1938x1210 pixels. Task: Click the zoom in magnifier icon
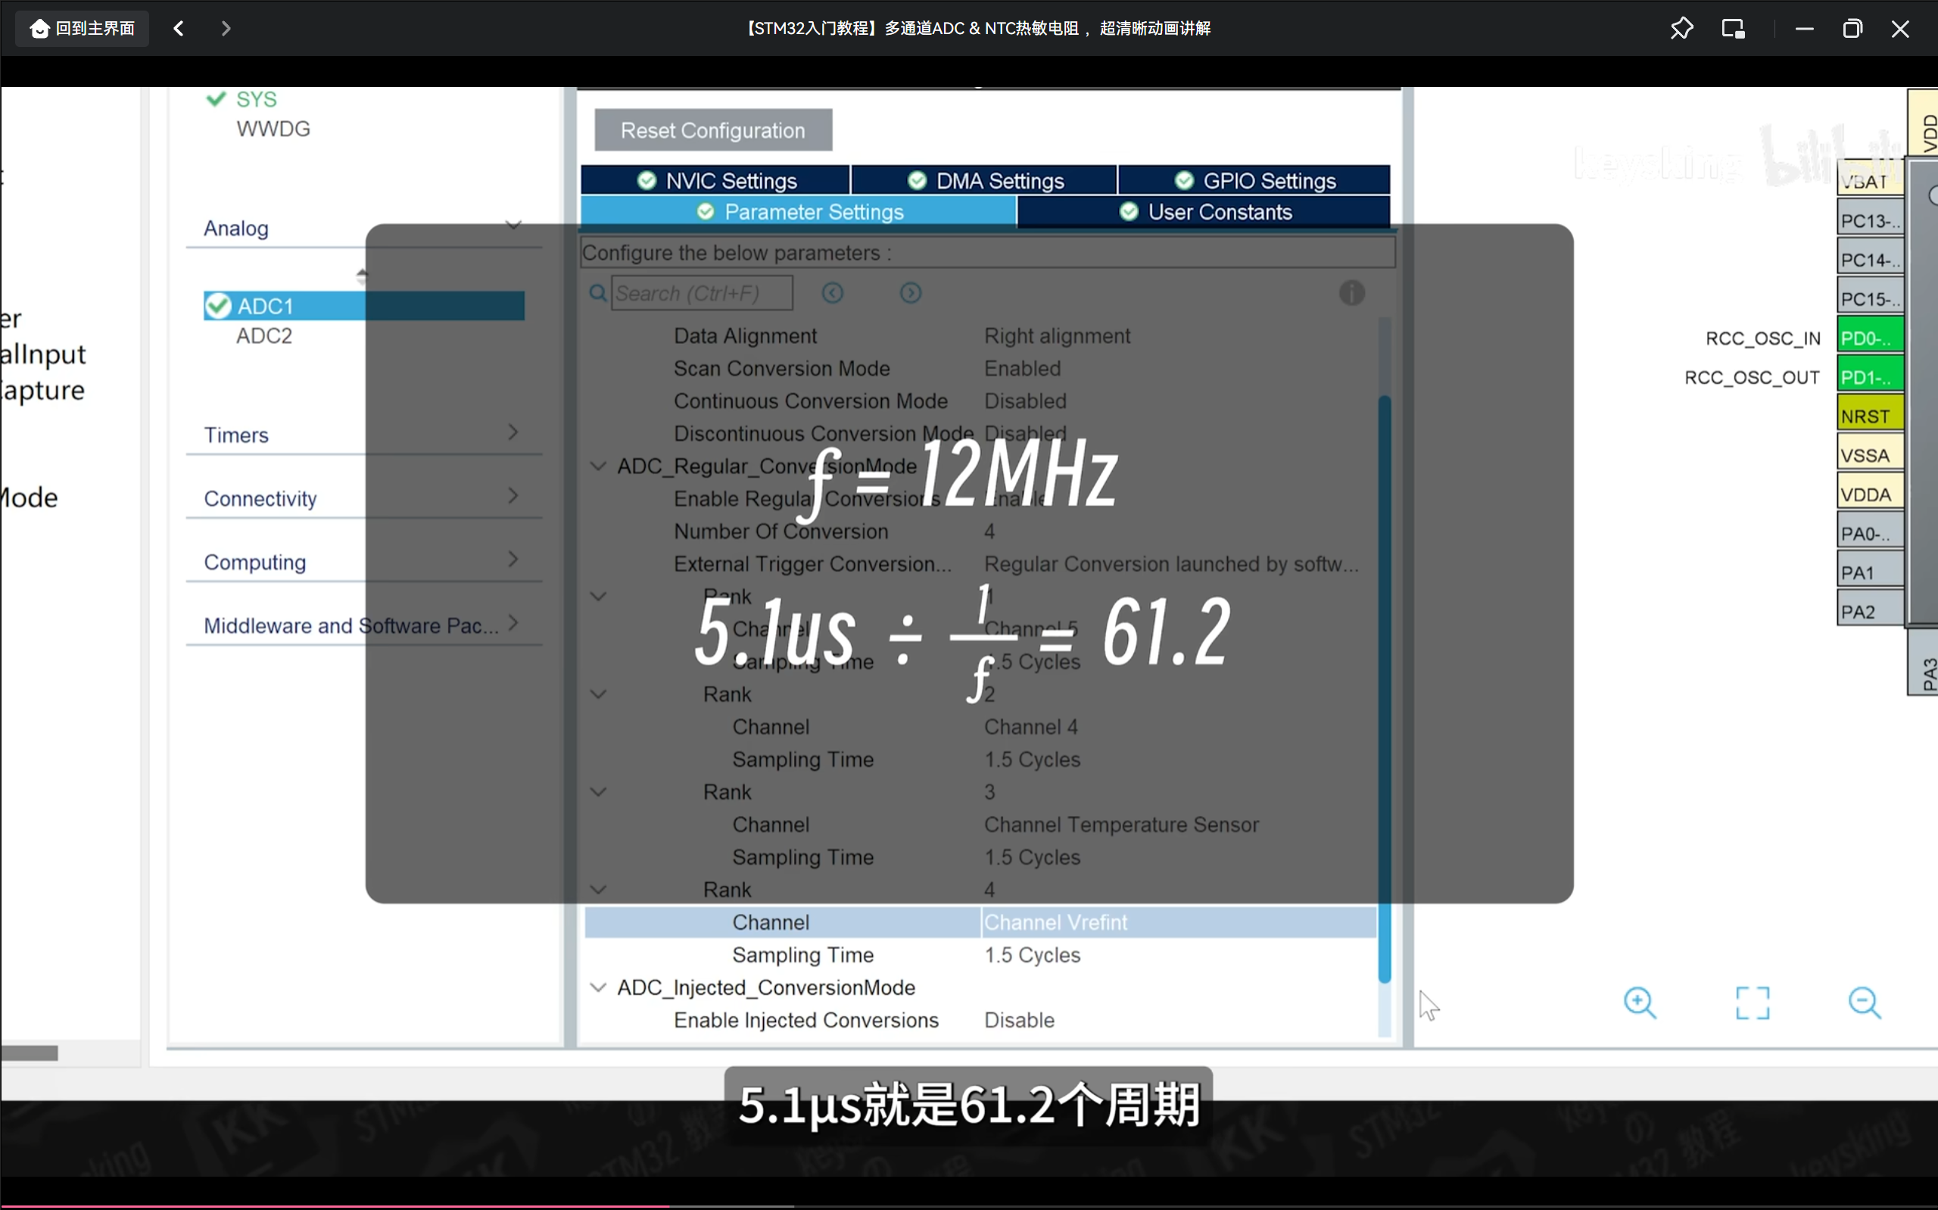coord(1639,1002)
